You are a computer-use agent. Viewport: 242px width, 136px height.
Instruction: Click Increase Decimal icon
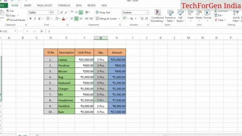(x=142, y=19)
